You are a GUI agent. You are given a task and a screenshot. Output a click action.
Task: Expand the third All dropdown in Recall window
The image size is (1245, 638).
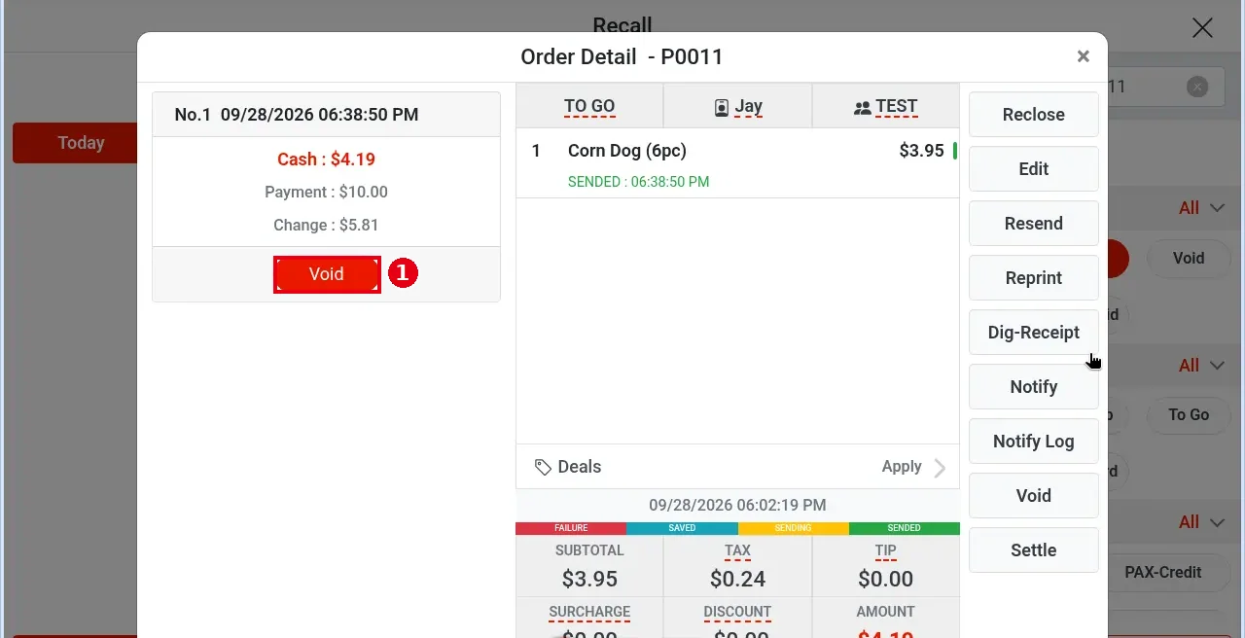click(x=1202, y=522)
